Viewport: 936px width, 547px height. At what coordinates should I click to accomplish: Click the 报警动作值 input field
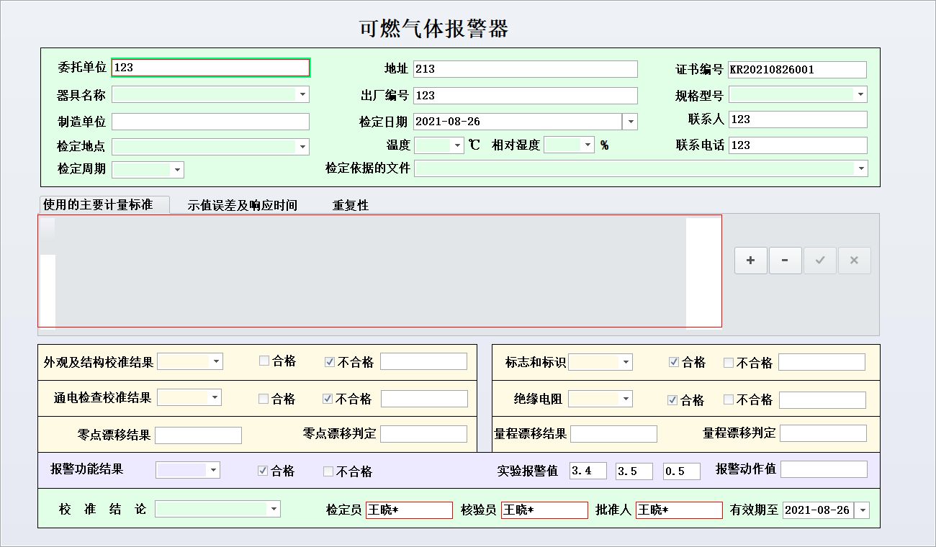point(824,469)
